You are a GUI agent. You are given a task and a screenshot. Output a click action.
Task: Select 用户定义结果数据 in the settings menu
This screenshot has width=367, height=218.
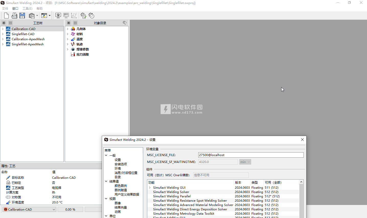coord(127,195)
